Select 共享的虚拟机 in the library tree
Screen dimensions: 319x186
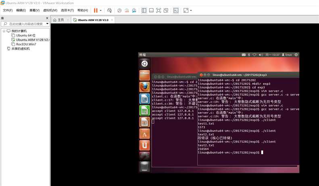click(21, 49)
